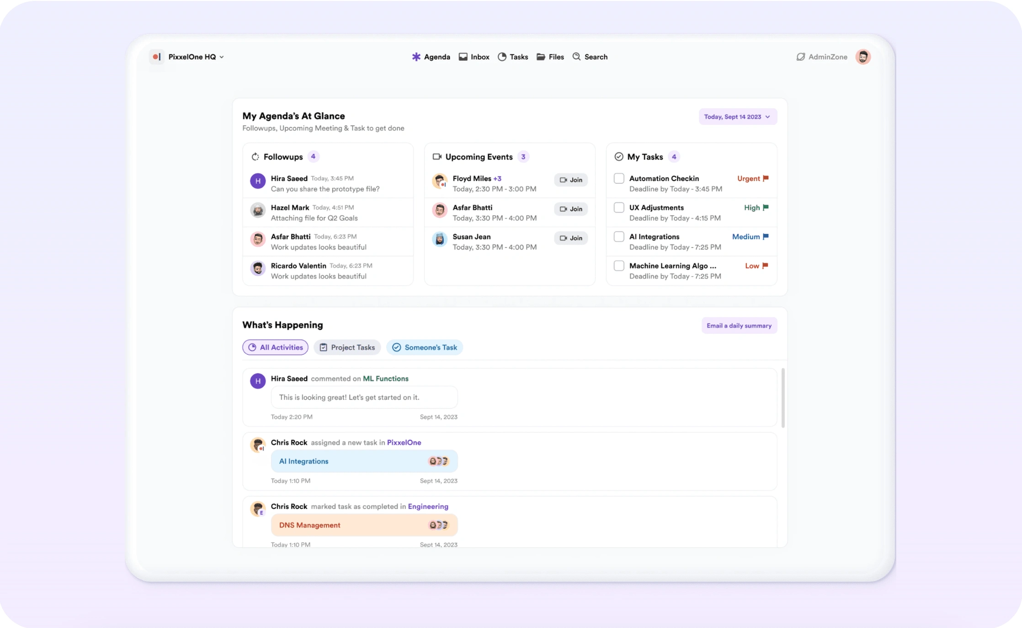The width and height of the screenshot is (1022, 628).
Task: Switch to the Project Tasks tab
Action: click(x=347, y=347)
